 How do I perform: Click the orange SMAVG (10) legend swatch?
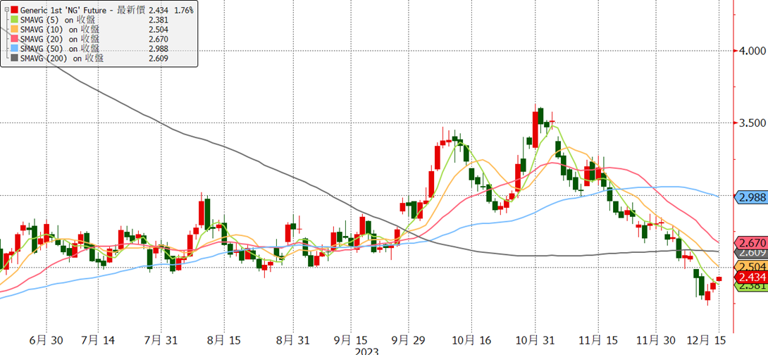point(14,29)
